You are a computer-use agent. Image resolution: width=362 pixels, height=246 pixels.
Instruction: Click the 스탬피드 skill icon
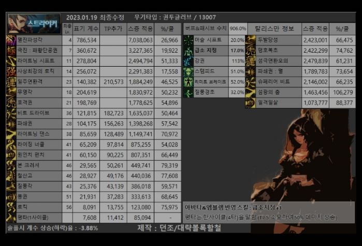(x=189, y=71)
